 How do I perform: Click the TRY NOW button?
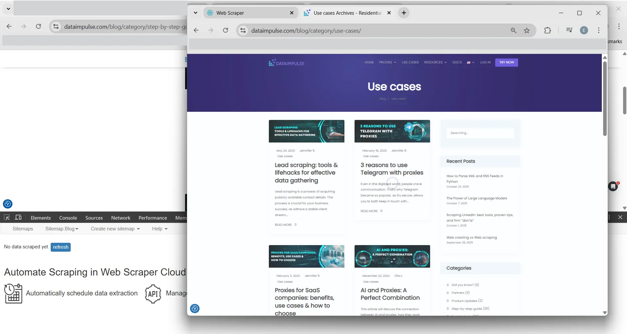[x=506, y=62]
